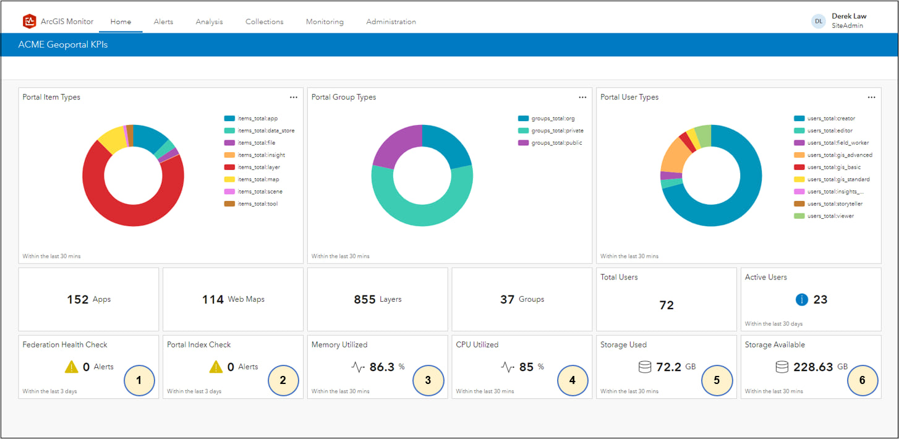Click Federation Health Check warning triangle icon
The height and width of the screenshot is (439, 899).
tap(72, 367)
